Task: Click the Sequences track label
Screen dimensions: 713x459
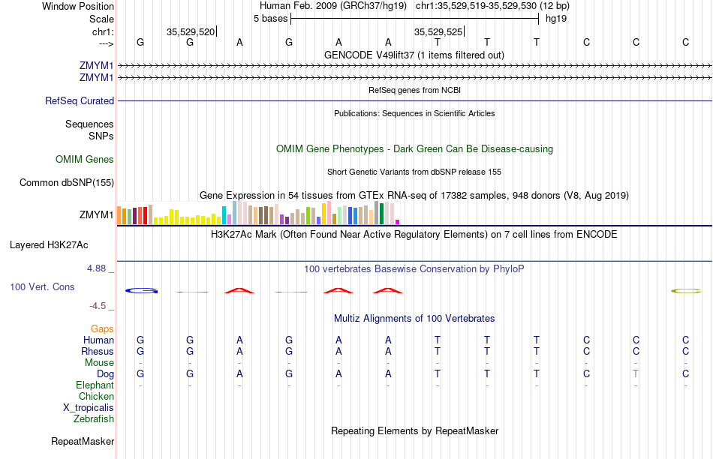Action: coord(89,124)
